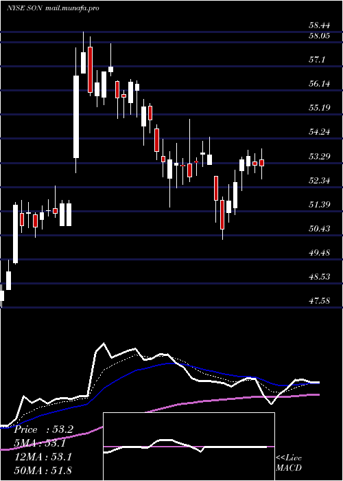The width and height of the screenshot is (343, 481).
Task: Click the 55.19 price level label
Action: 319,108
